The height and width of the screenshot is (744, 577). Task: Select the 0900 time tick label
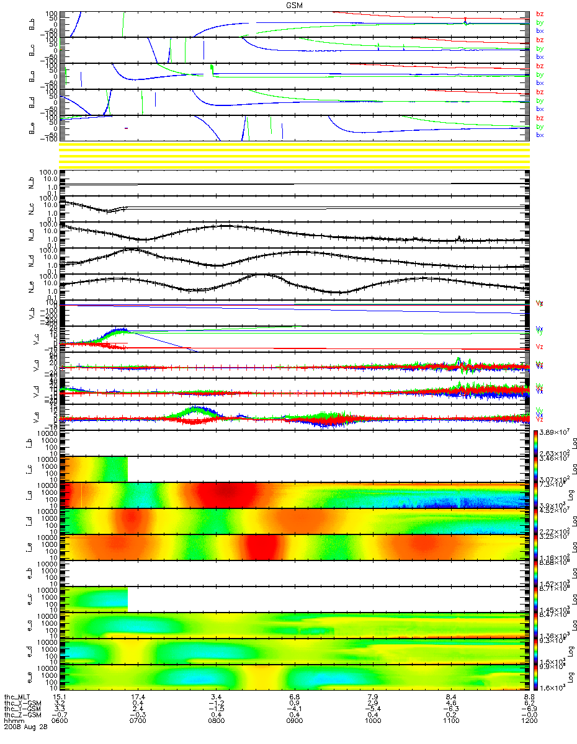(x=294, y=722)
